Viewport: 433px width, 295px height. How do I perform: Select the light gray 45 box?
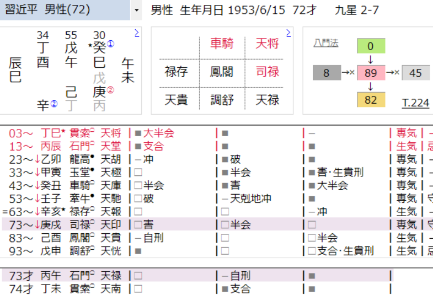[415, 73]
